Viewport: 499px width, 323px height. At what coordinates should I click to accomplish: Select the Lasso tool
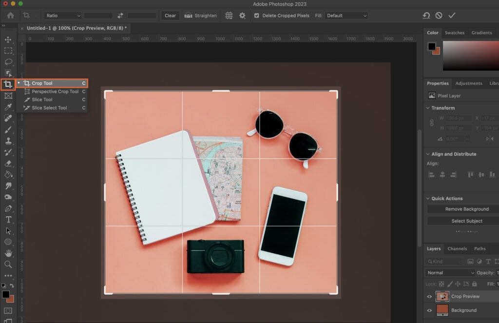[x=8, y=62]
